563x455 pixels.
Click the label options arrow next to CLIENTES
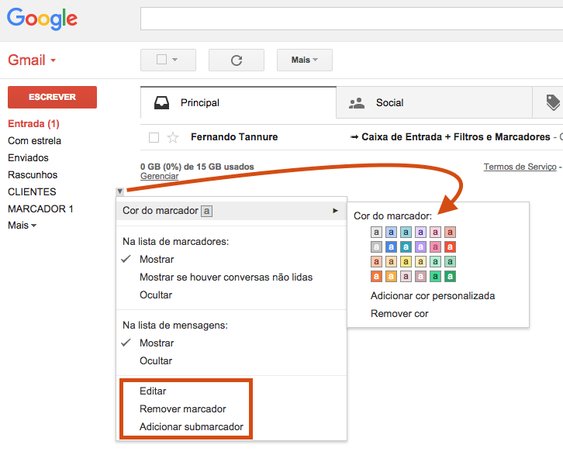pos(120,191)
